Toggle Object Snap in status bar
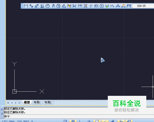The image size is (154, 122). click(x=97, y=121)
